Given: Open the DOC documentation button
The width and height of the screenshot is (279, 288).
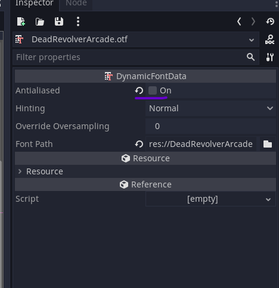Looking at the screenshot, I should coord(269,39).
